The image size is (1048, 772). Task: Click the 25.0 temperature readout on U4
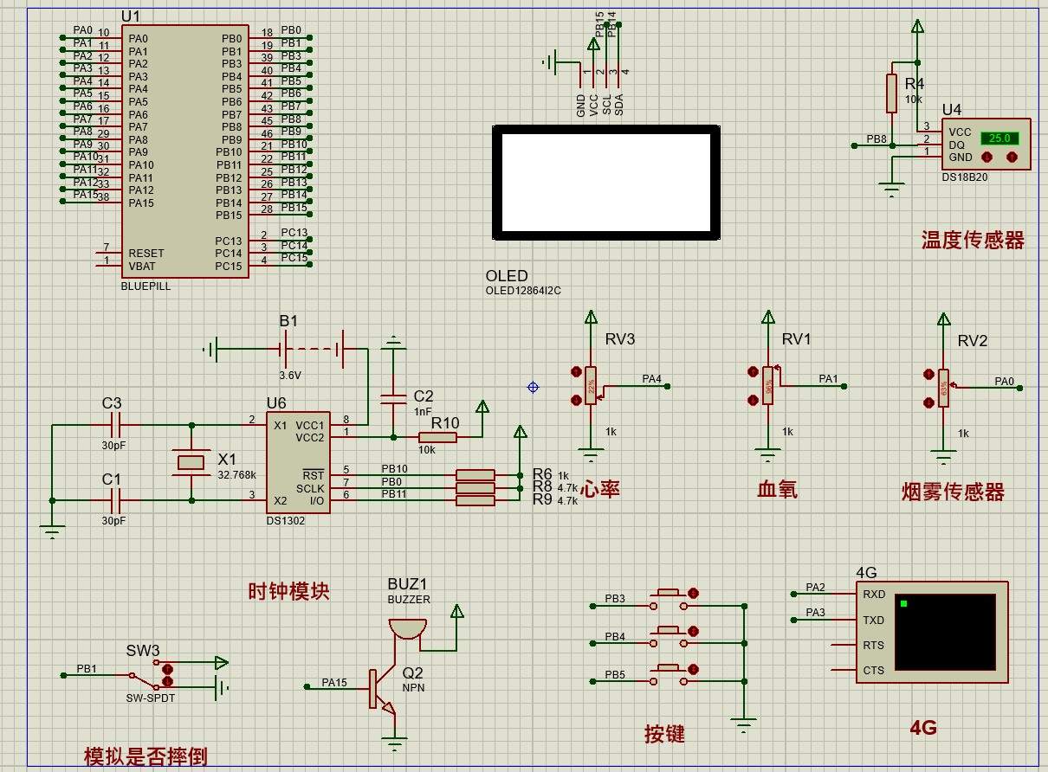(x=999, y=138)
